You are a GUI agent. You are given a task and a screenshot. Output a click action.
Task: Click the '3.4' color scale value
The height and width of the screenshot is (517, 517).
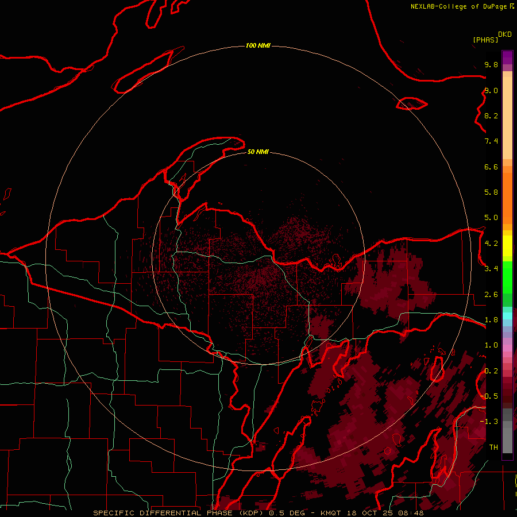491,269
